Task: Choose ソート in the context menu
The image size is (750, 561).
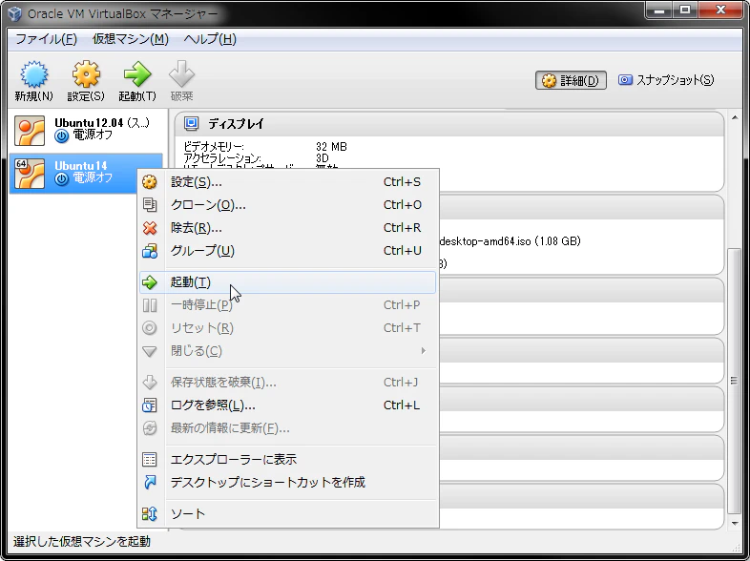Action: click(287, 514)
